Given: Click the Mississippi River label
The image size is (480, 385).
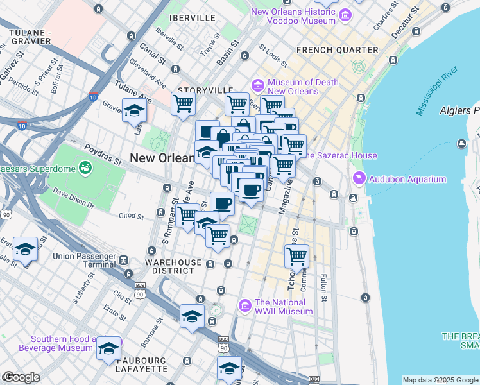Looking at the screenshot, I should coord(437,90).
